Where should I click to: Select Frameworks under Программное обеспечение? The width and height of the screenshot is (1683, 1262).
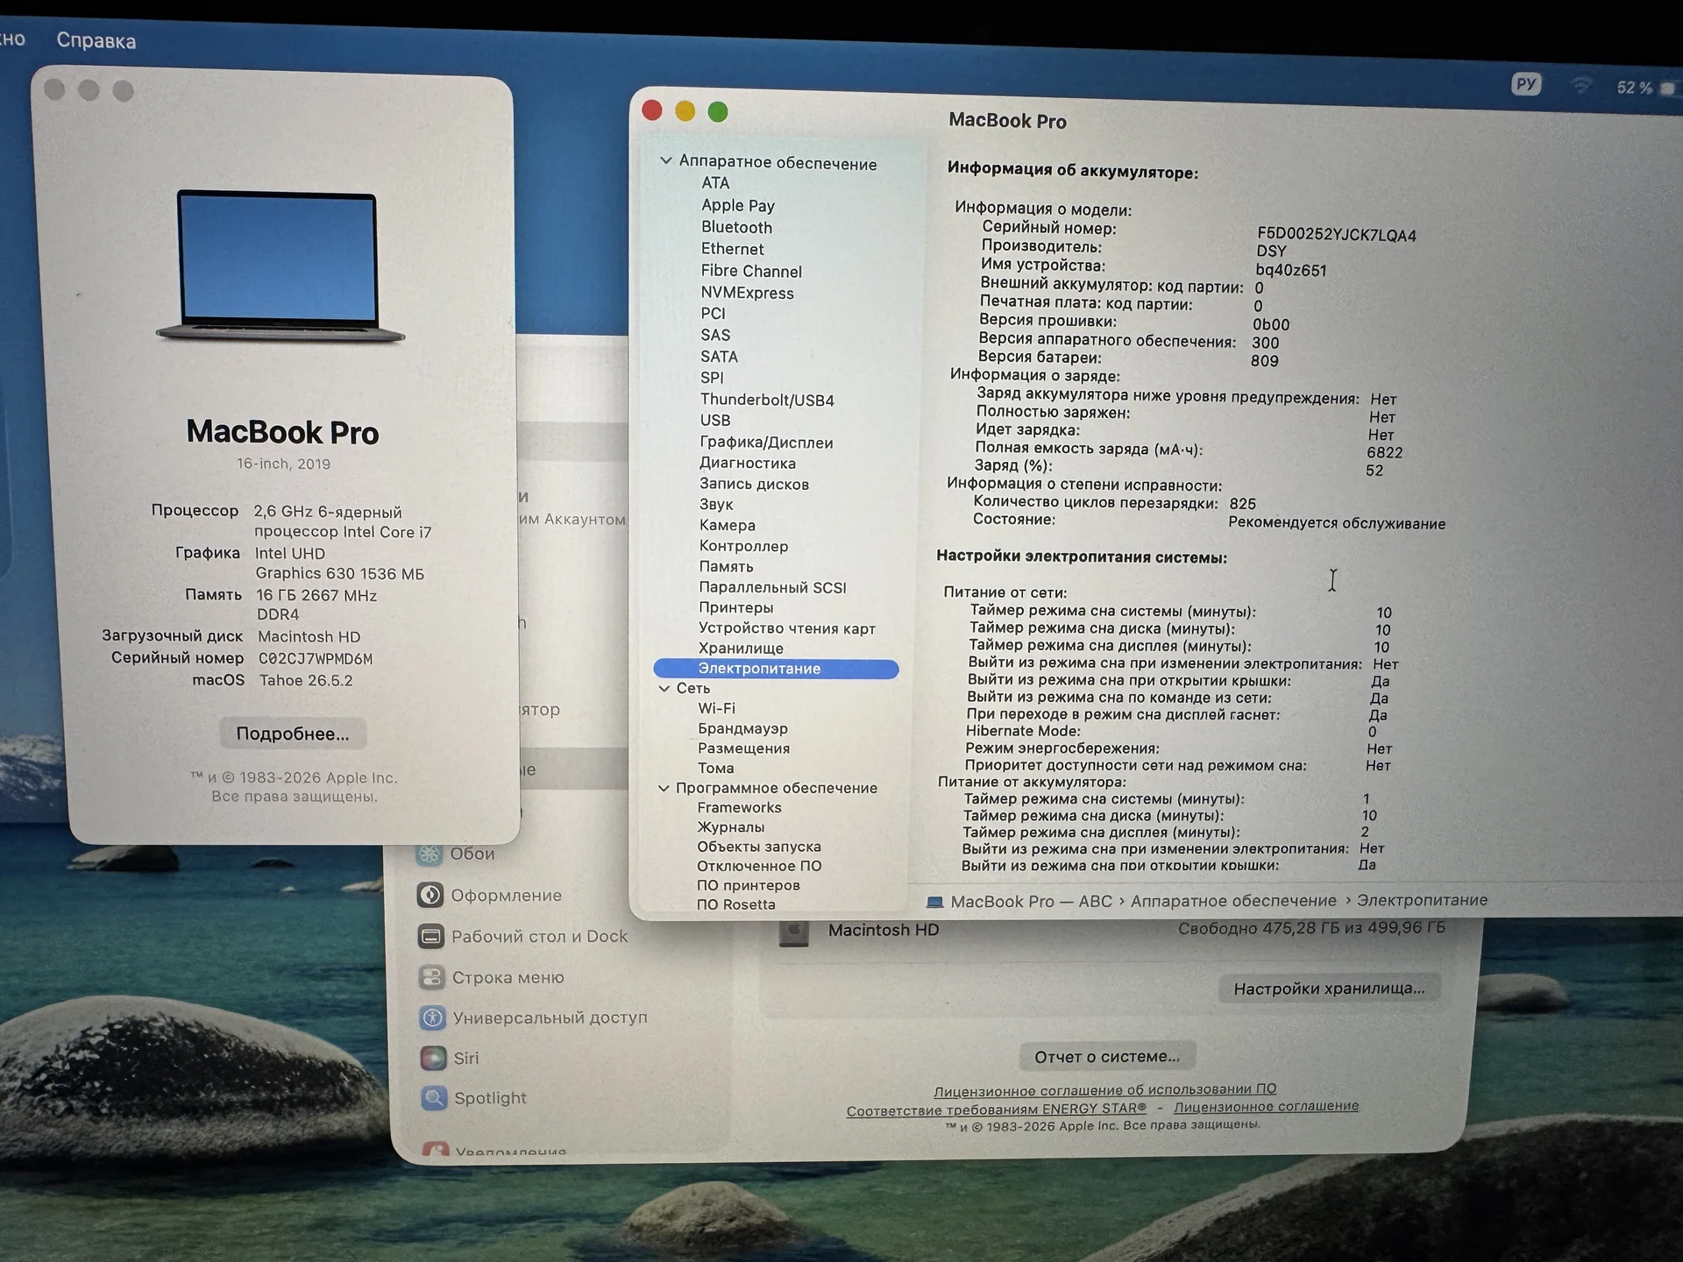(739, 808)
